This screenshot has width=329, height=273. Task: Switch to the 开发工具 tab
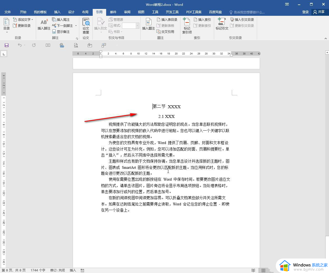pos(172,12)
